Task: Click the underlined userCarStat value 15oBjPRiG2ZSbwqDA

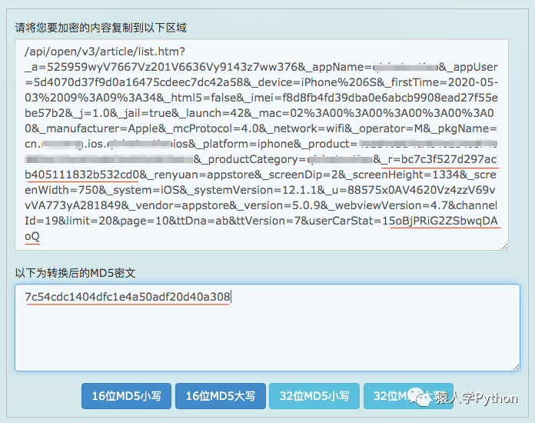Action: pyautogui.click(x=440, y=221)
